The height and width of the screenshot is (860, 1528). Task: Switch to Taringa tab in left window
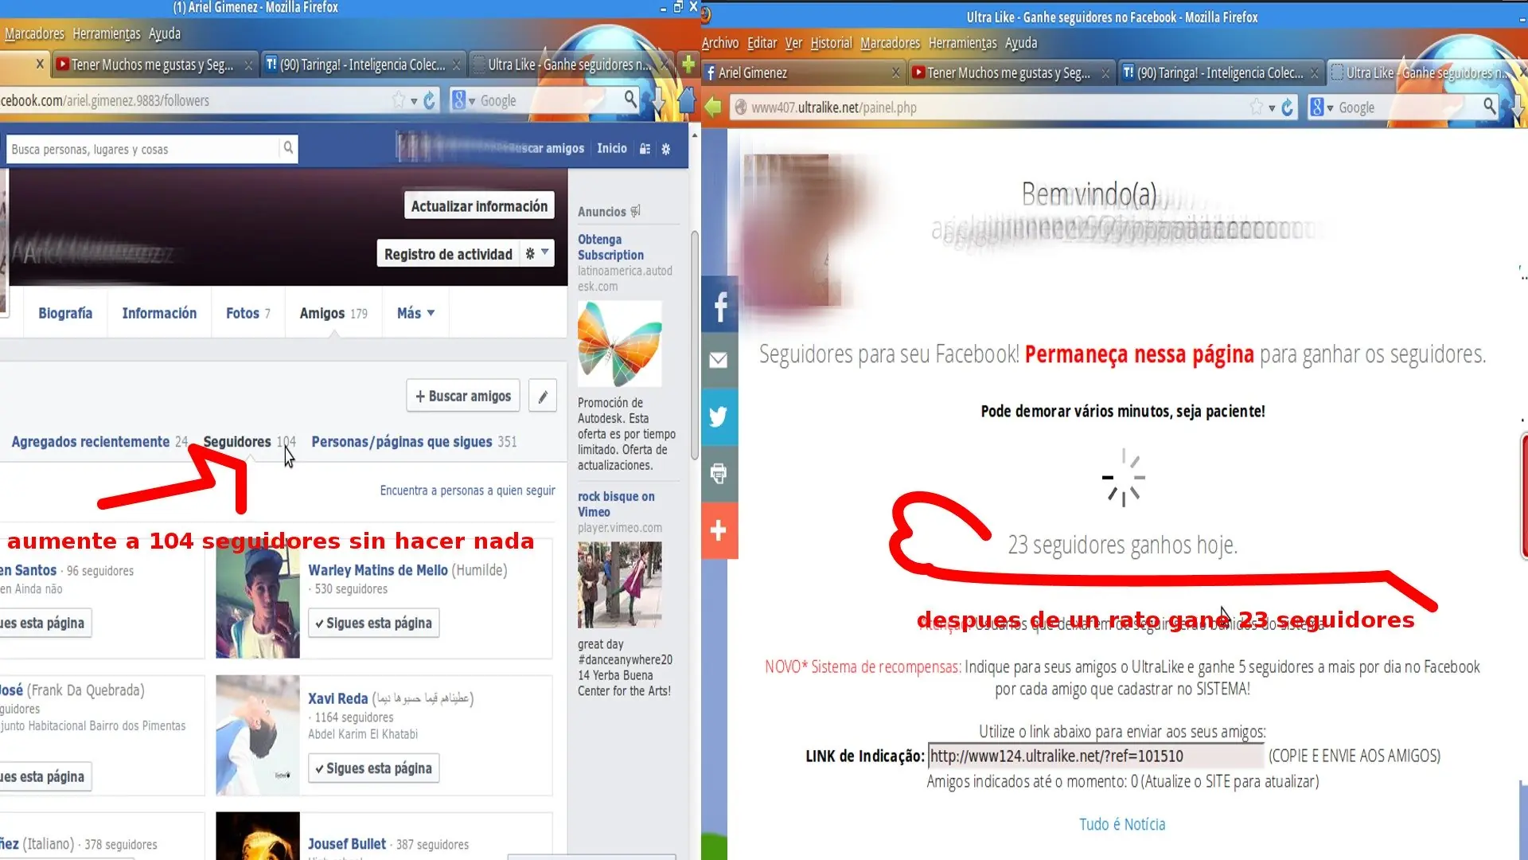click(x=362, y=64)
